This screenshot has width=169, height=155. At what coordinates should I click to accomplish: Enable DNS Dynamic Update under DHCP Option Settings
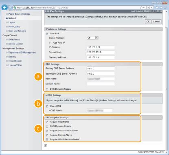point(47,126)
